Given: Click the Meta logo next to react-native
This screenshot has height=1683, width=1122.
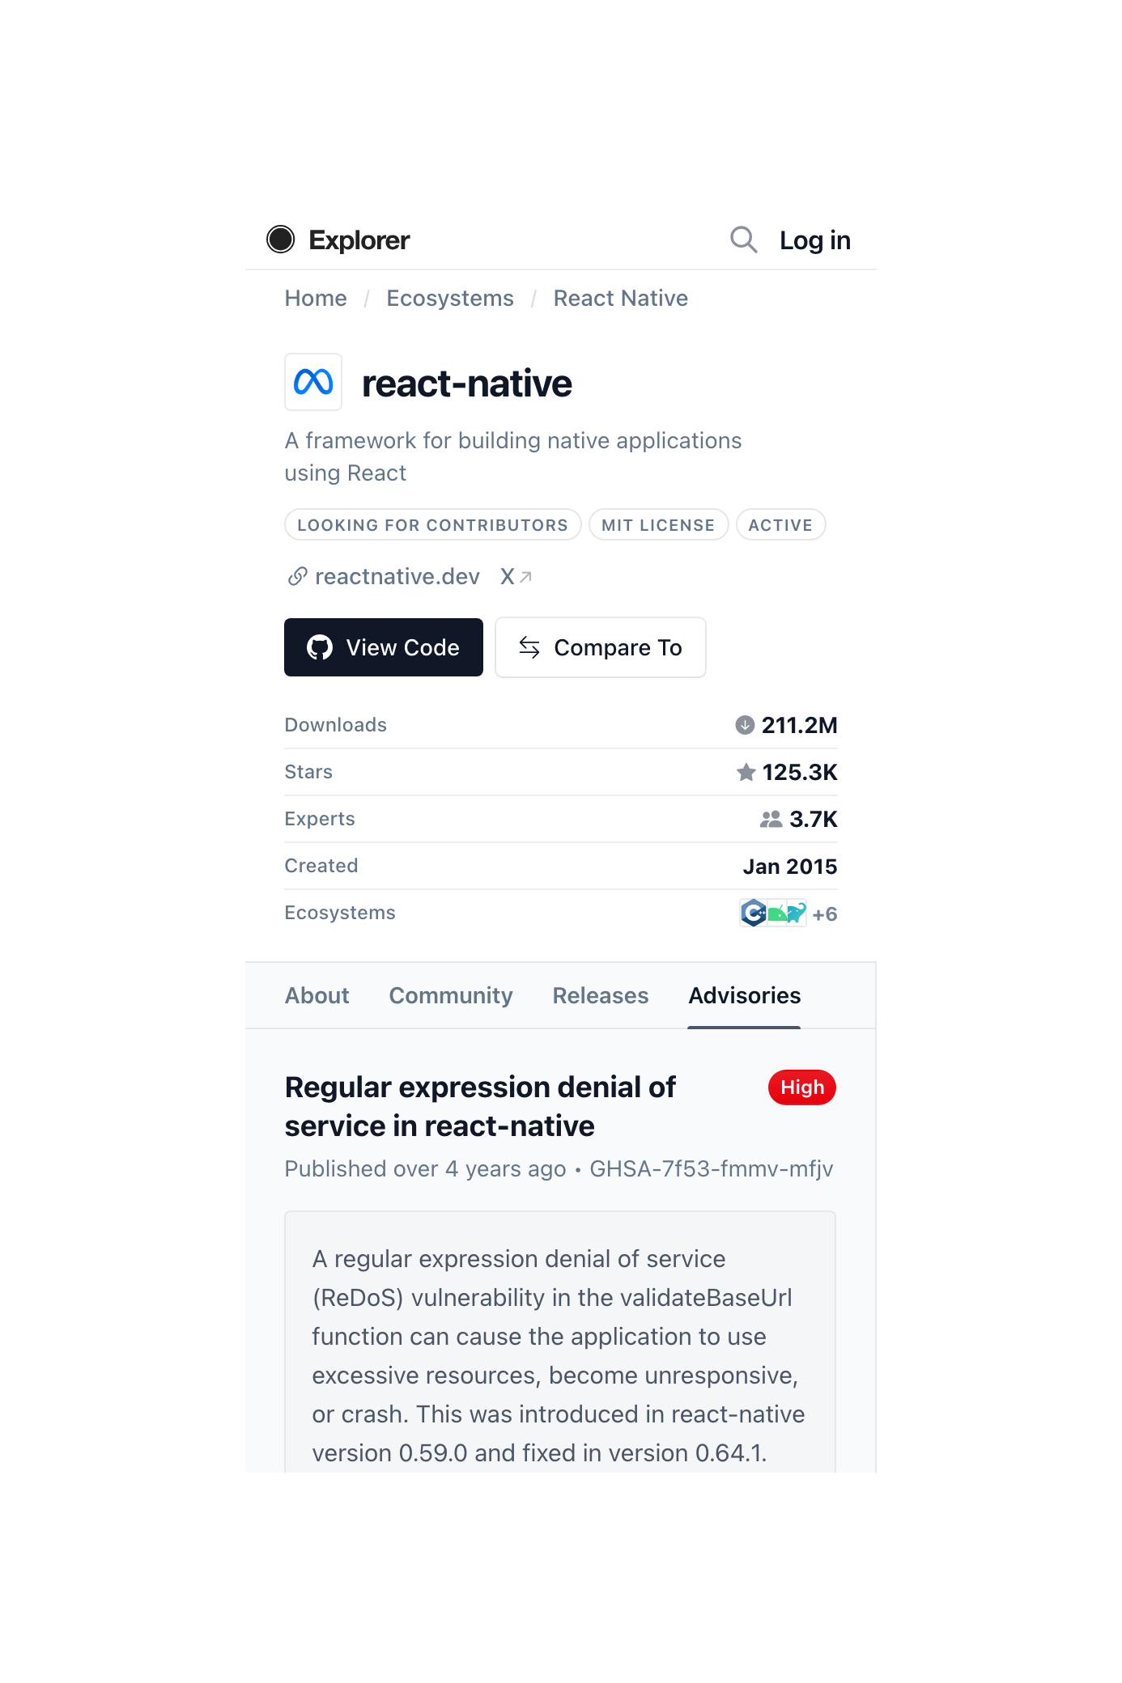Looking at the screenshot, I should coord(313,382).
